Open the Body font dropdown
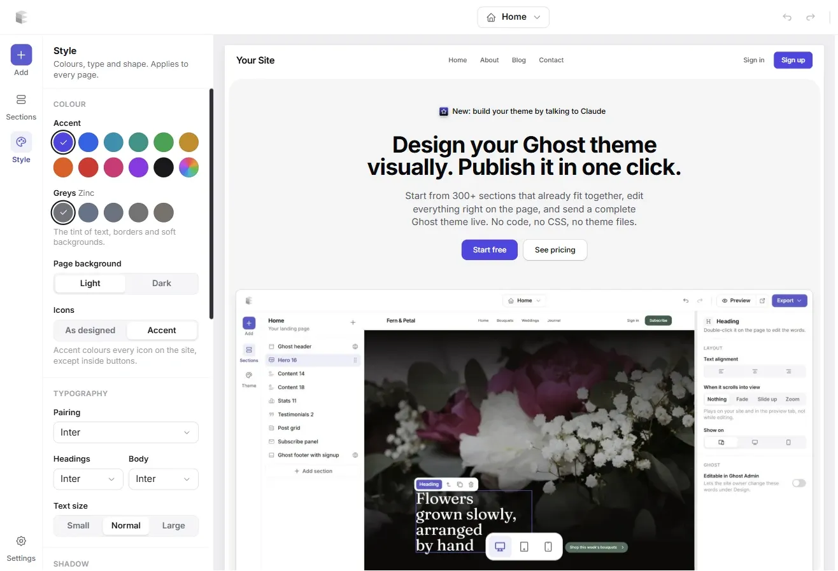Viewport: 838px width, 571px height. (164, 479)
